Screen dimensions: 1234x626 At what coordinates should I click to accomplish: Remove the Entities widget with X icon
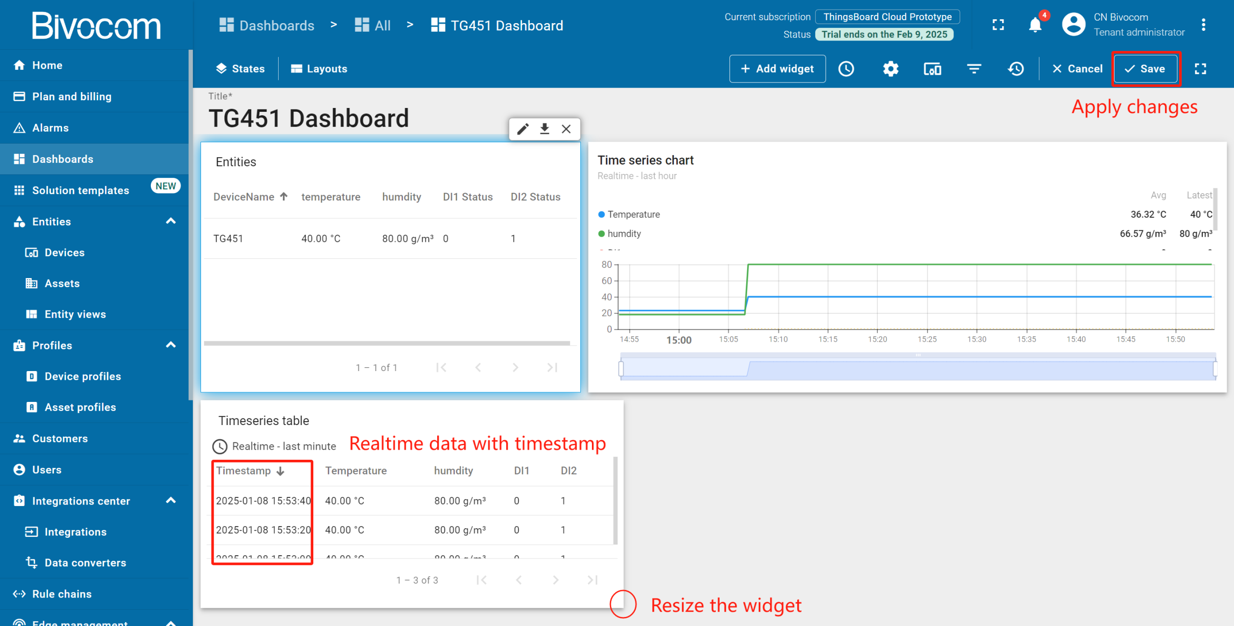[566, 129]
